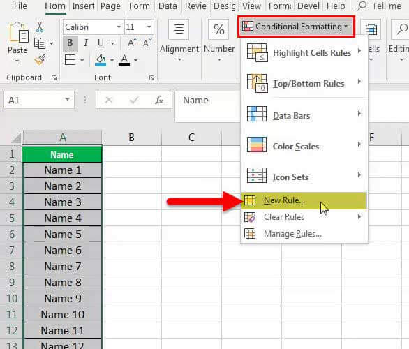The height and width of the screenshot is (349, 409).
Task: Click cell containing Name 6
Action: 62,251
